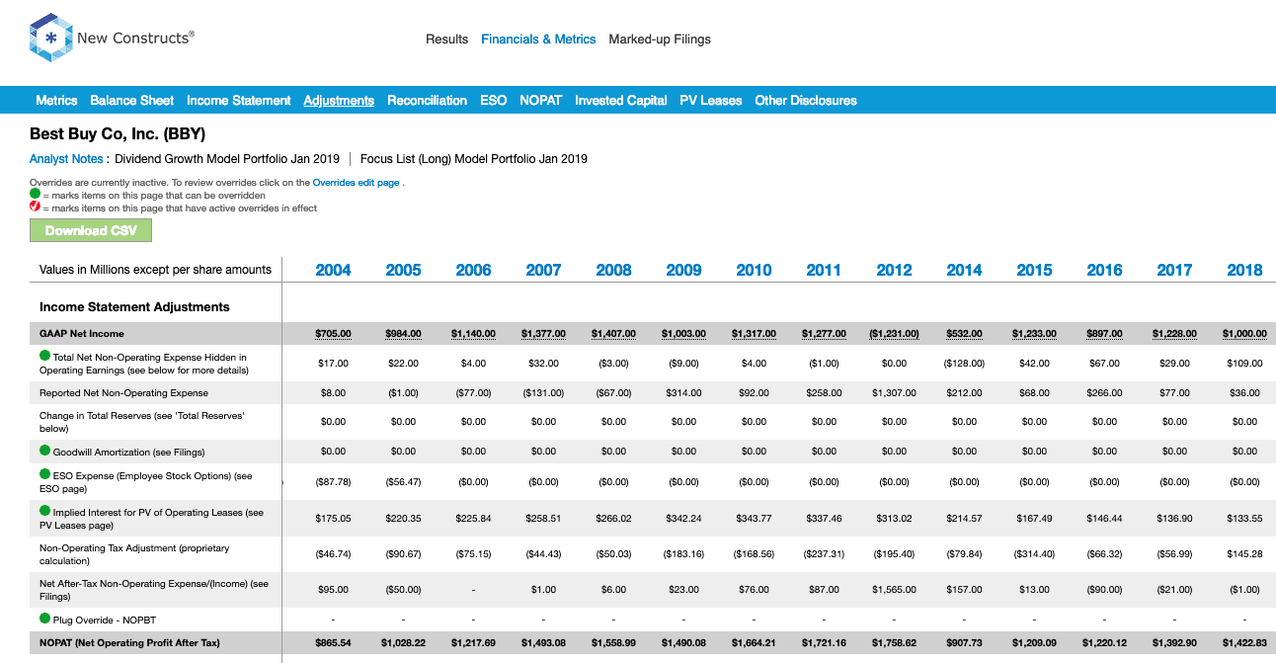Click GAAP Net Income value $1,000.00 for 2018
Screen dimensions: 1276x663
tap(1244, 334)
